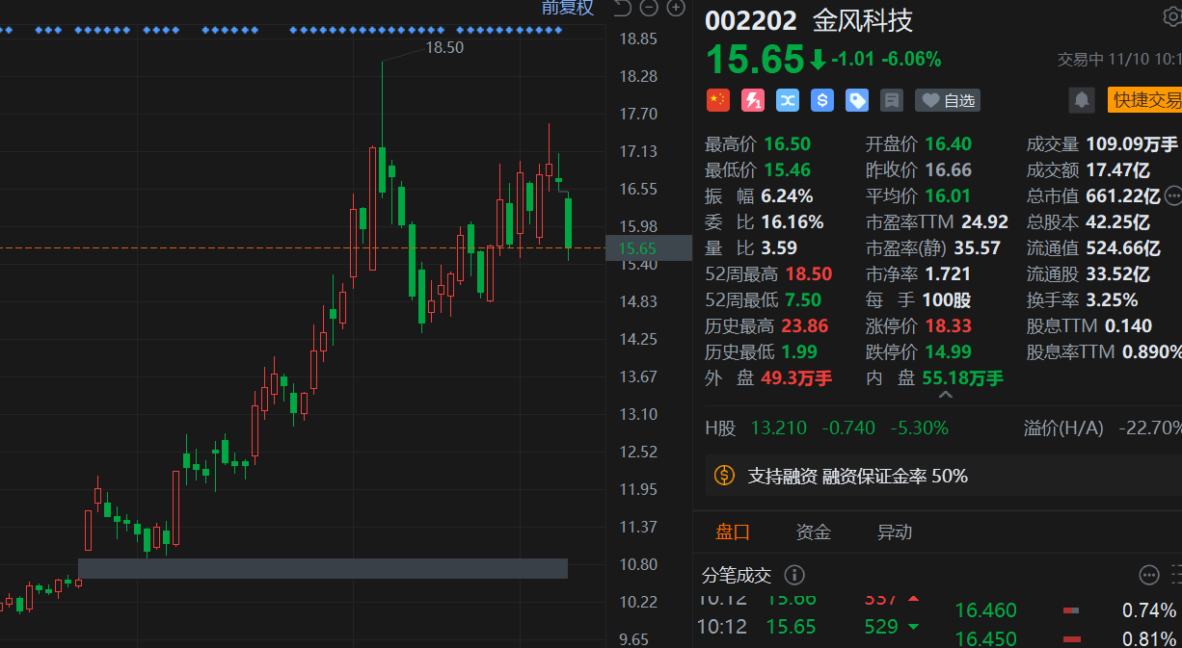1182x648 pixels.
Task: Collapse the quote details with up chevron
Action: (946, 395)
